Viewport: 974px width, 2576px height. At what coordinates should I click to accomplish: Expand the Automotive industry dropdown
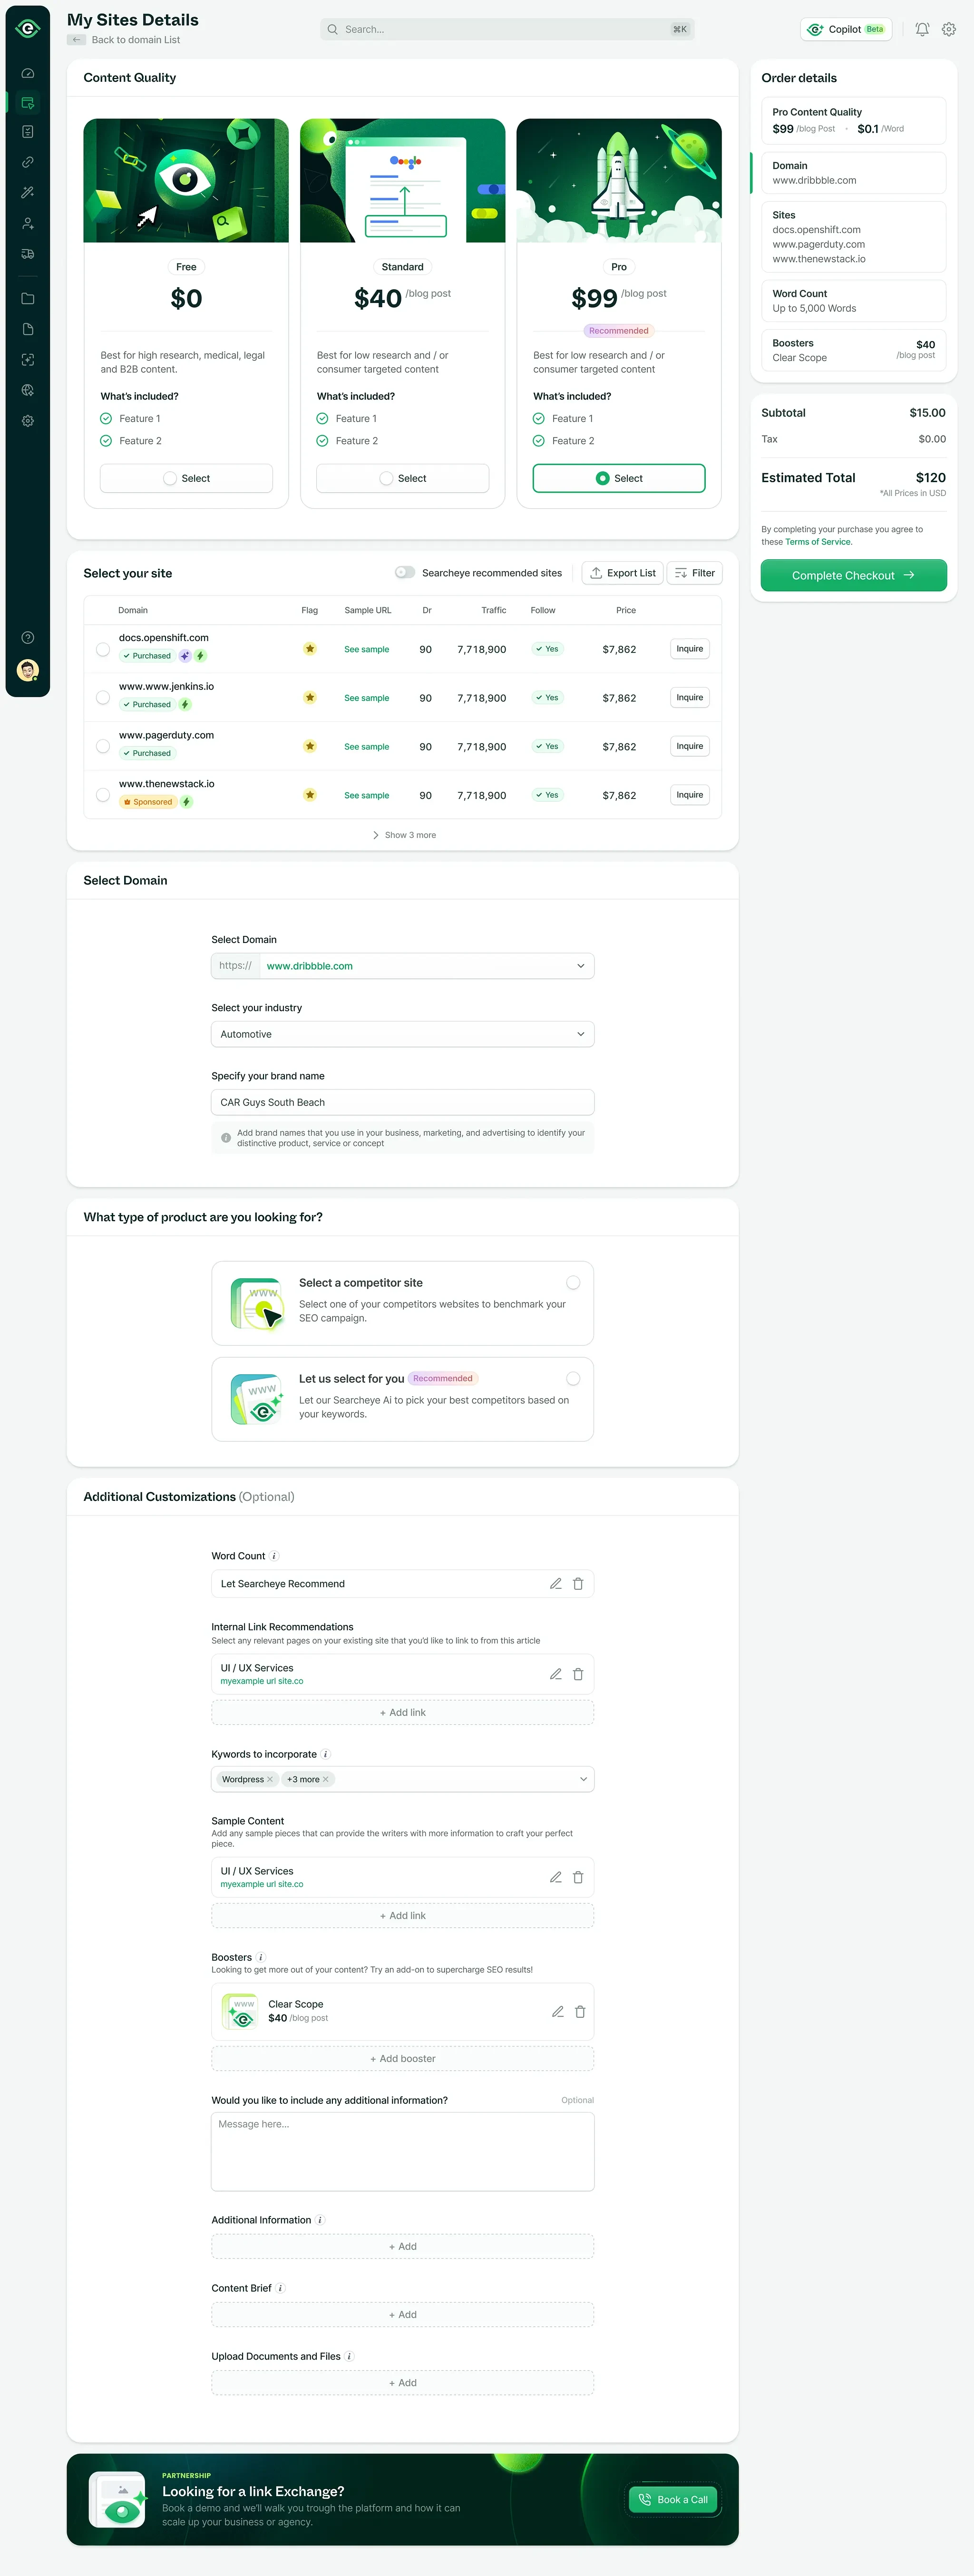click(402, 1034)
